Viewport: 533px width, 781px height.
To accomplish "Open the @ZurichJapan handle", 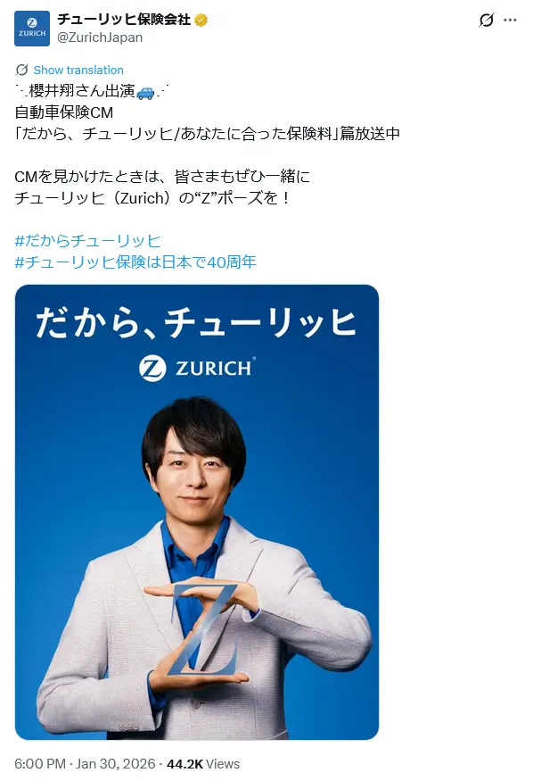I will tap(100, 37).
